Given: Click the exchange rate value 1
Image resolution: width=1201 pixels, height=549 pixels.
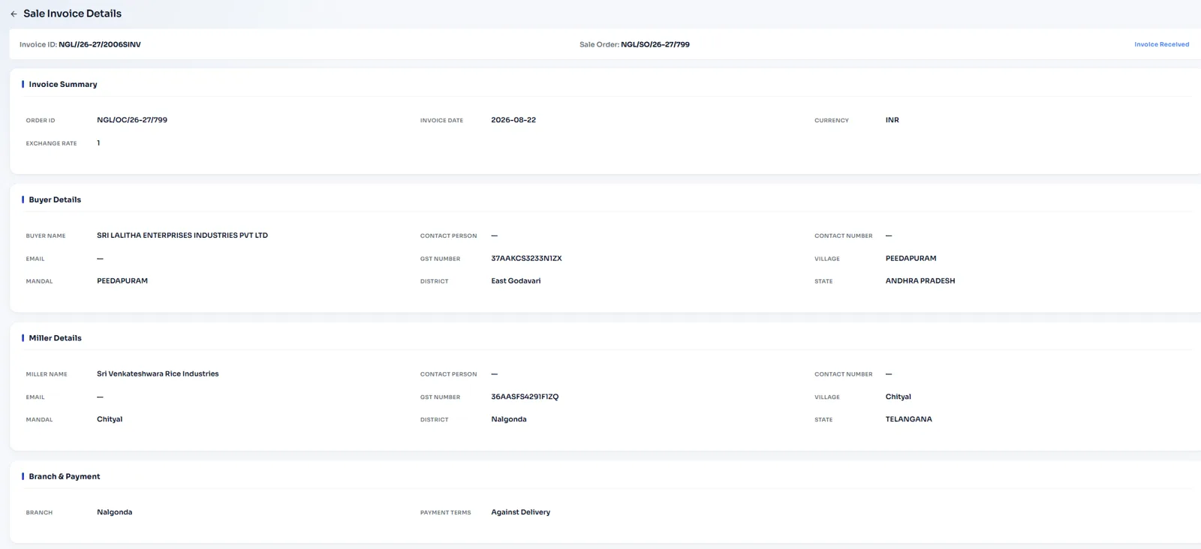Looking at the screenshot, I should (98, 142).
